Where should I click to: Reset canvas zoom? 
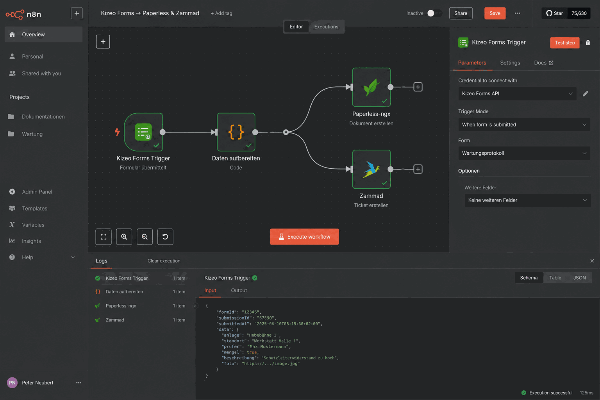coord(165,237)
